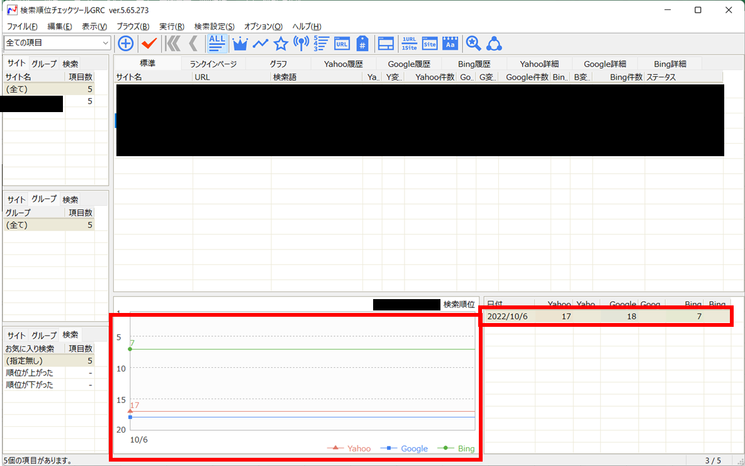The image size is (745, 466).
Task: Switch to the Yahoo履歴 tab
Action: 343,64
